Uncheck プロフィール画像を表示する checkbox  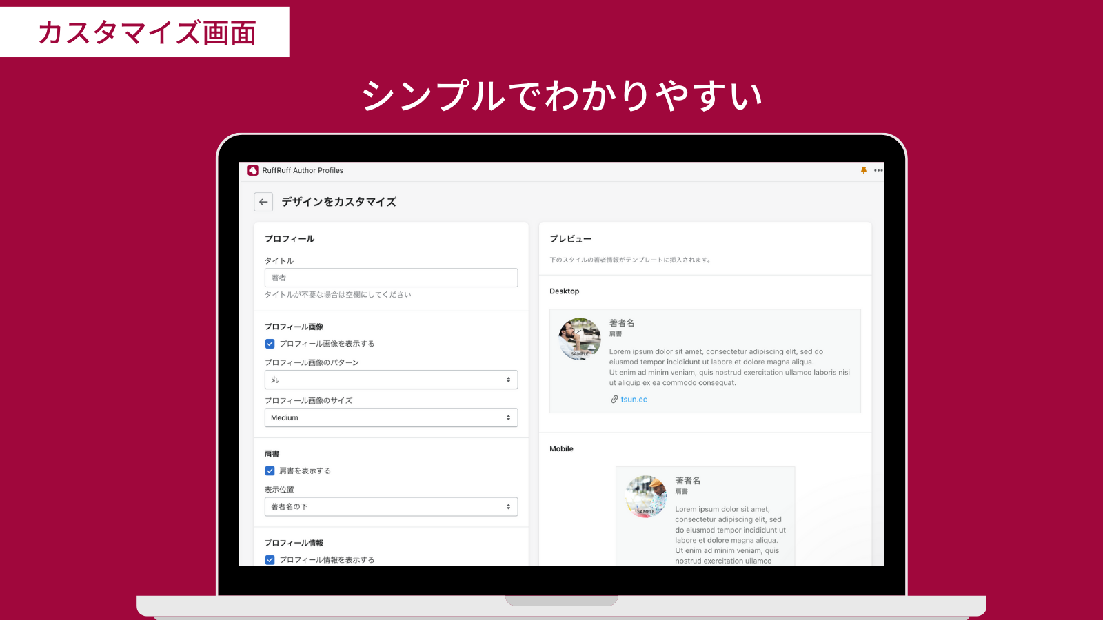point(270,344)
